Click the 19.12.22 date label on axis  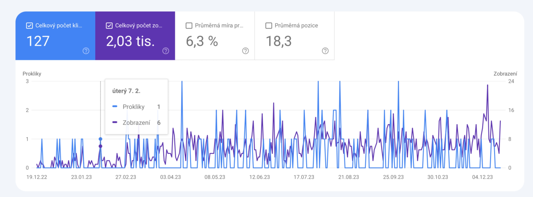point(37,177)
